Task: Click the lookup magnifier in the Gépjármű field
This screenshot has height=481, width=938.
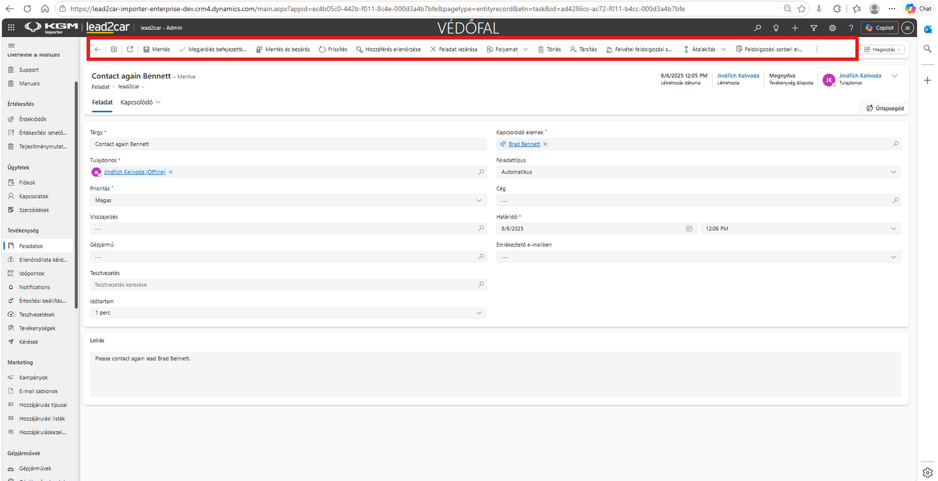Action: (x=481, y=257)
